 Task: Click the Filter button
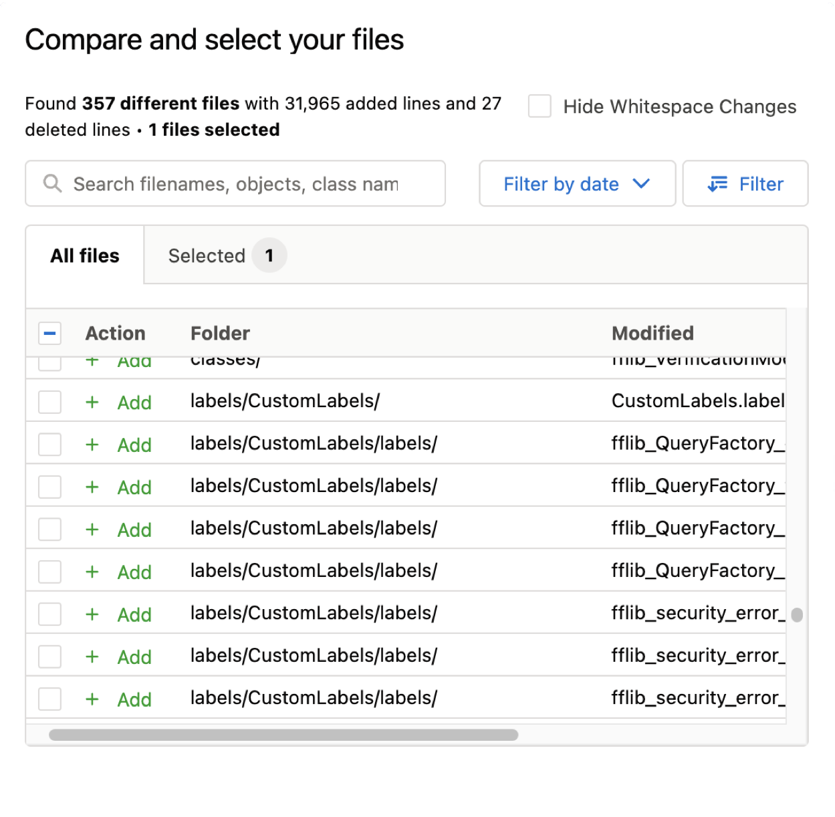745,184
